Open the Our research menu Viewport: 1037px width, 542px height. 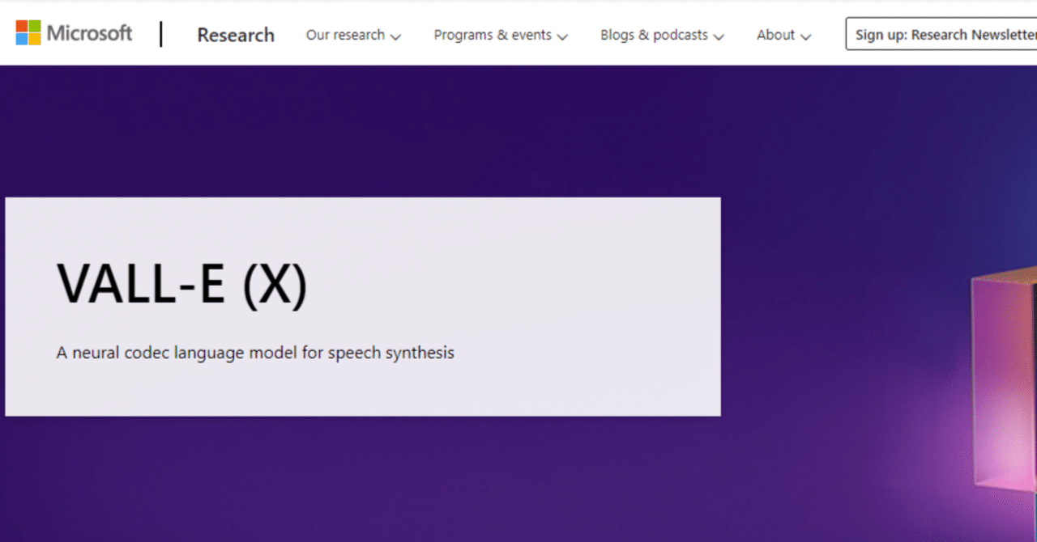tap(345, 35)
